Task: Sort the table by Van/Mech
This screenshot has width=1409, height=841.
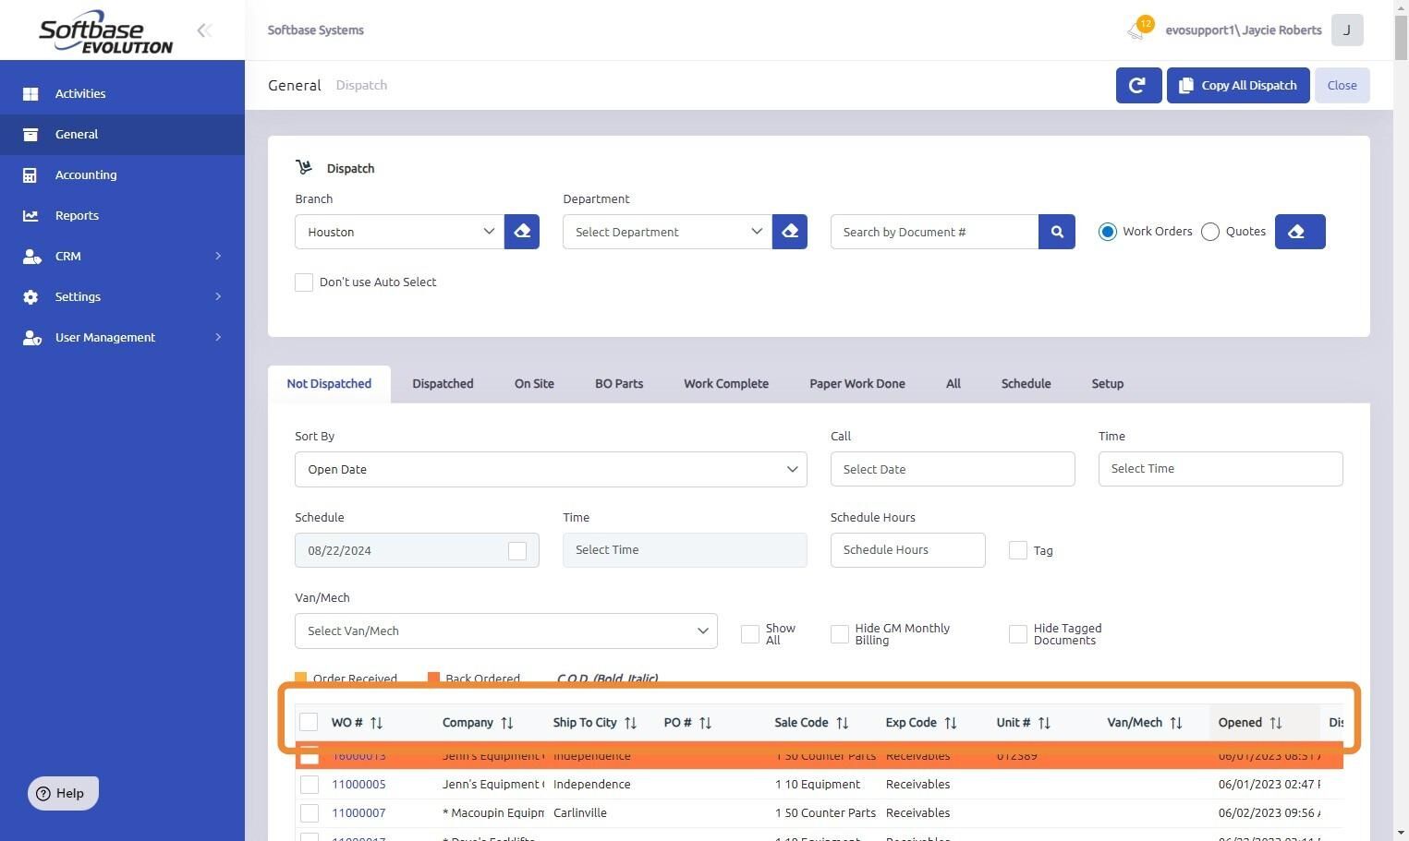Action: pyautogui.click(x=1175, y=723)
